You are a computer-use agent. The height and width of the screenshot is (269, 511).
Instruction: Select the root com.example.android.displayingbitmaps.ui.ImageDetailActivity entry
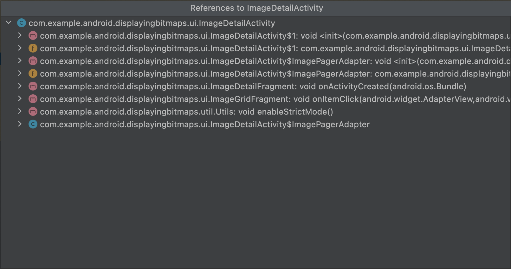pos(152,23)
